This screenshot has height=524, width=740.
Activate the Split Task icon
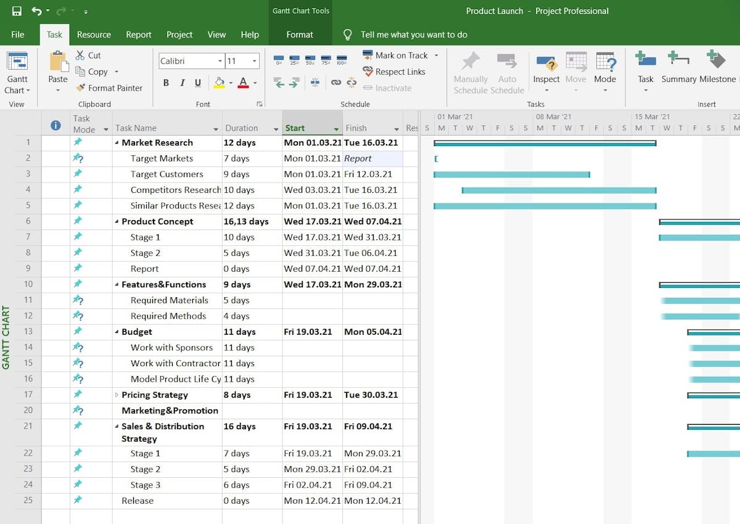pyautogui.click(x=315, y=82)
